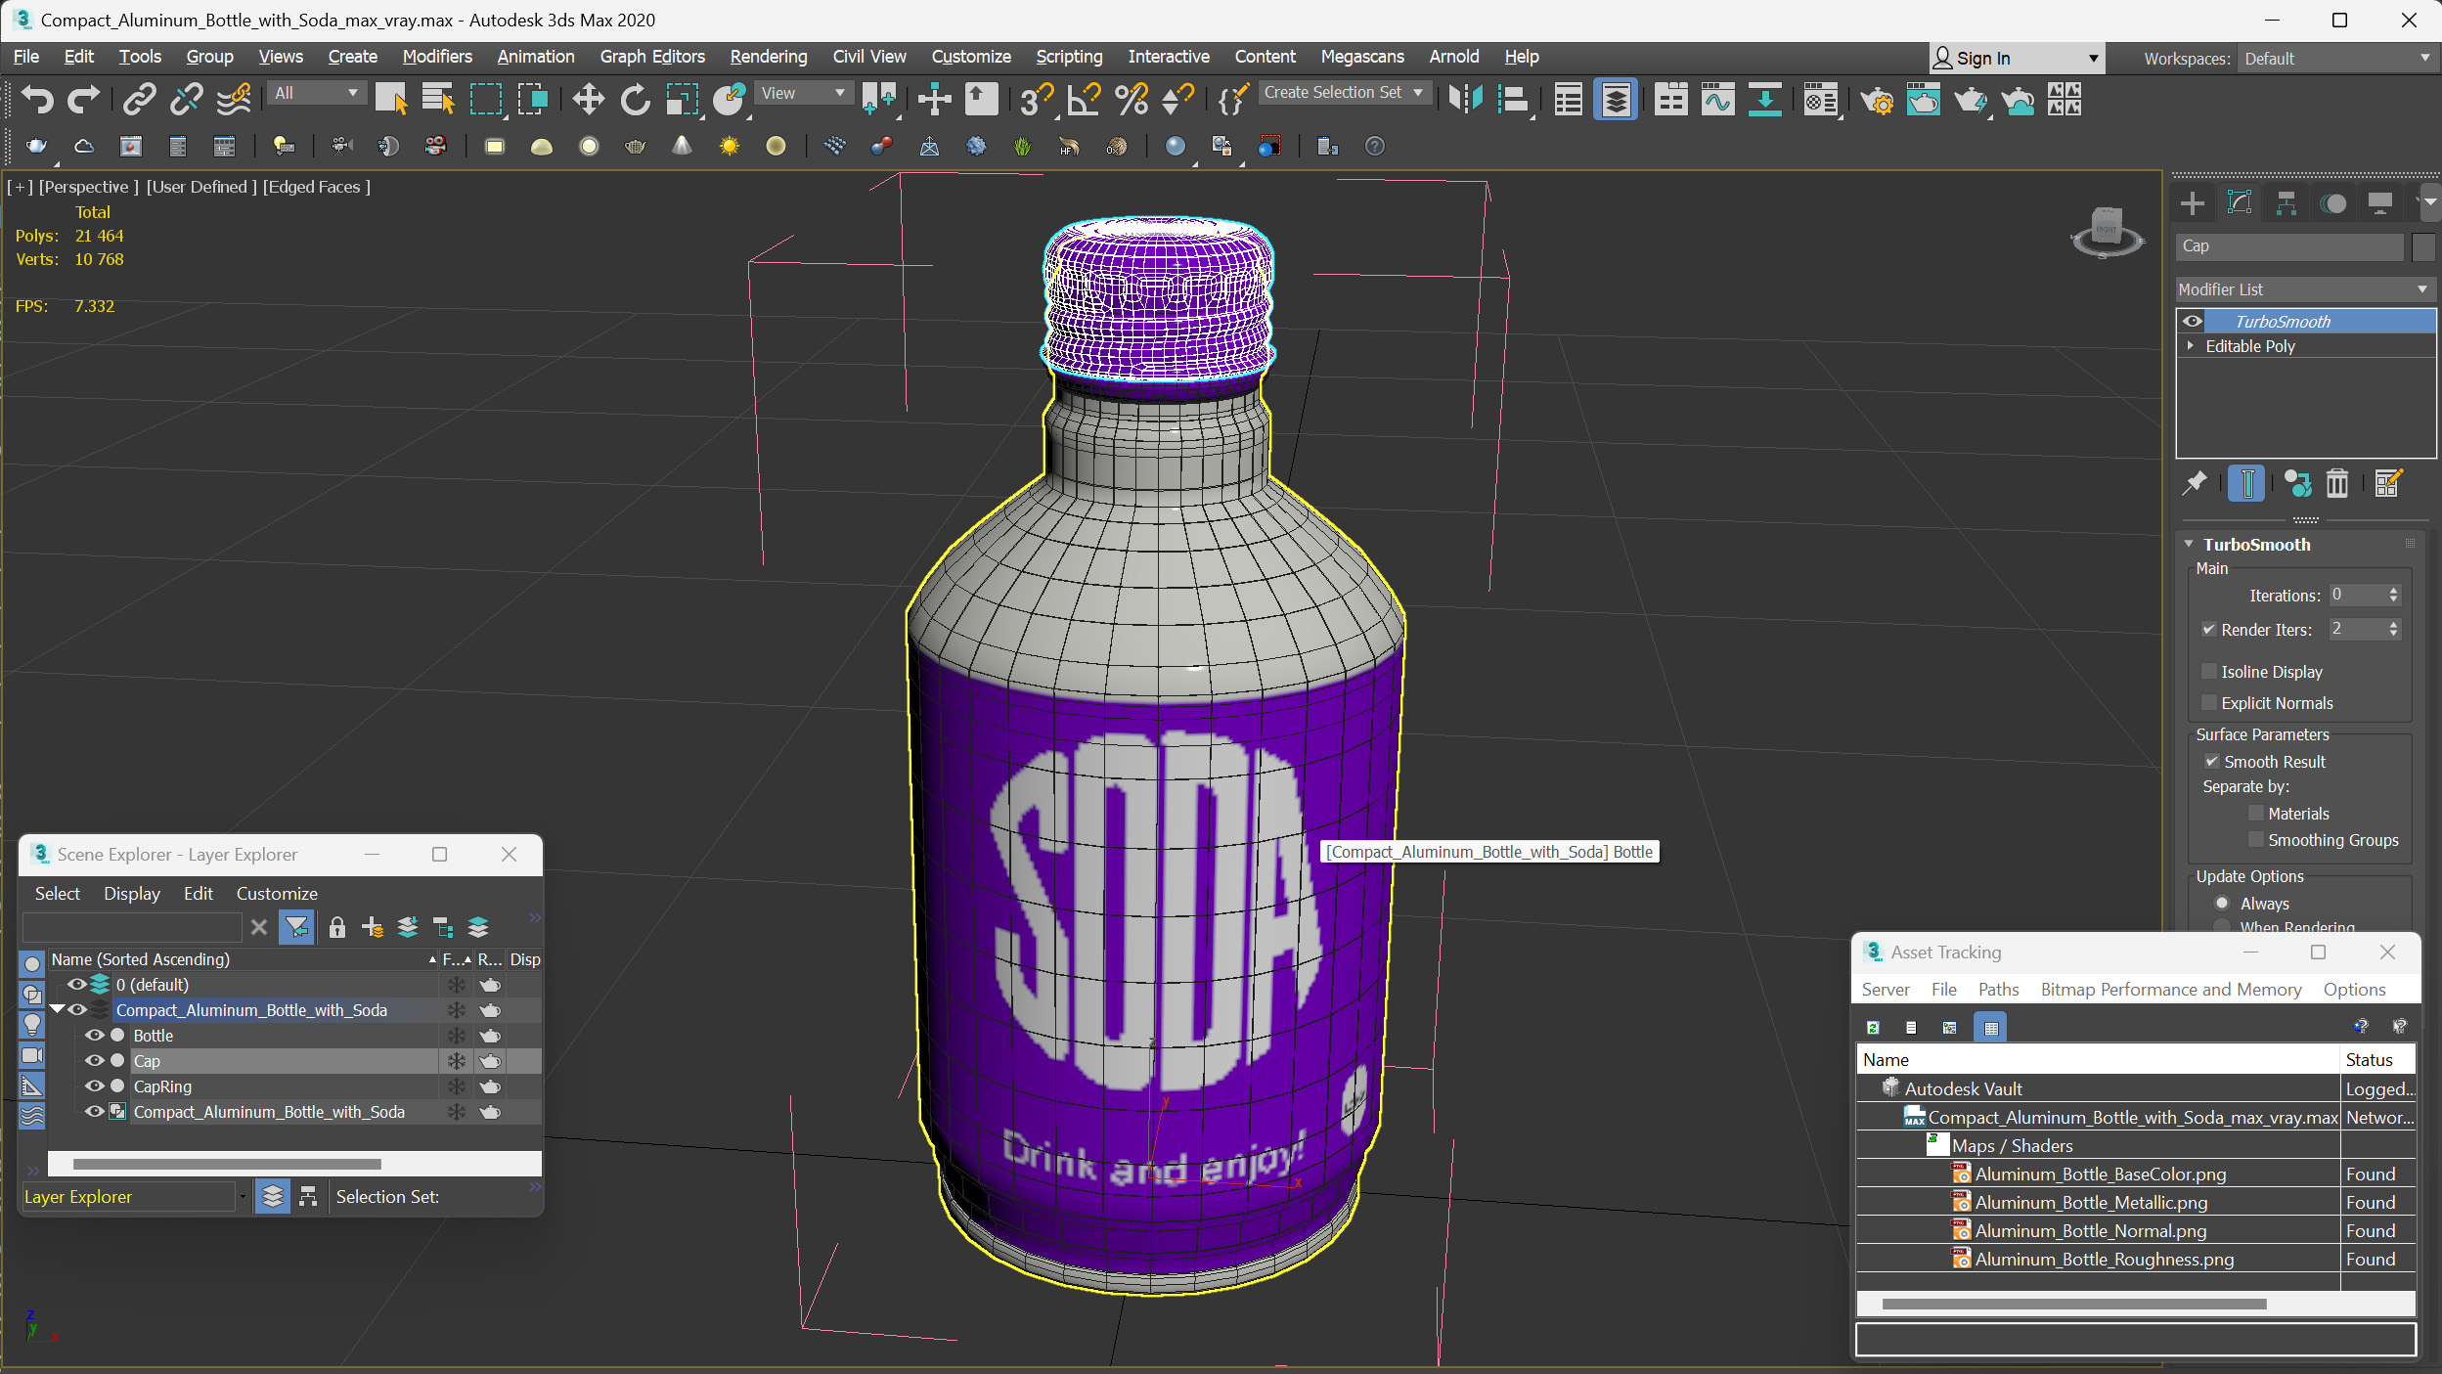Enable Separate by Smoothing Groups checkbox
This screenshot has height=1374, width=2442.
2255,840
